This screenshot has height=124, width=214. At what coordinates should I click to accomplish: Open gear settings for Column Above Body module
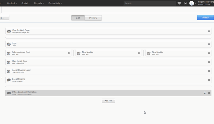[69, 53]
